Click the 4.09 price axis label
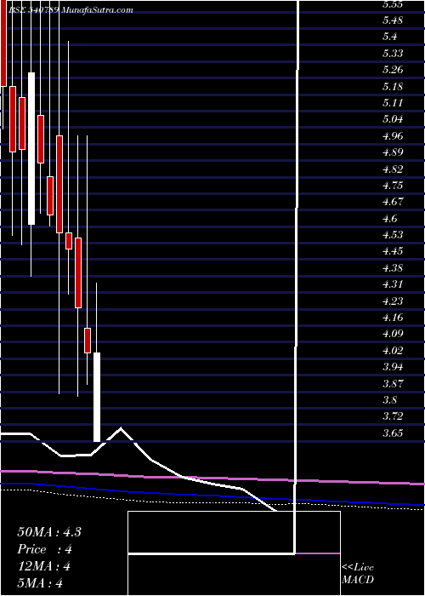Image resolution: width=425 pixels, height=596 pixels. click(x=393, y=334)
